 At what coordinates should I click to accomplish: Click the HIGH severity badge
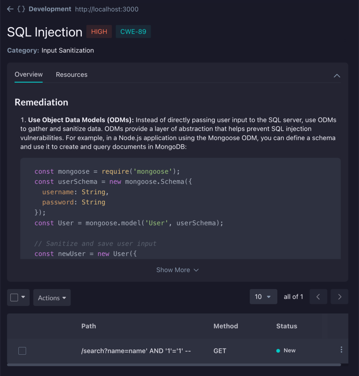(99, 32)
